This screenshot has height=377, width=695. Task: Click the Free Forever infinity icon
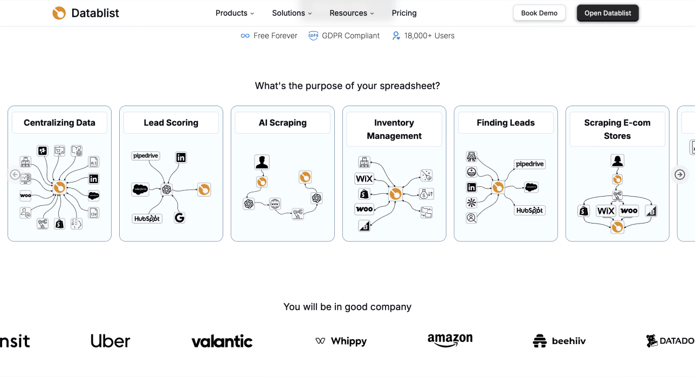(245, 36)
